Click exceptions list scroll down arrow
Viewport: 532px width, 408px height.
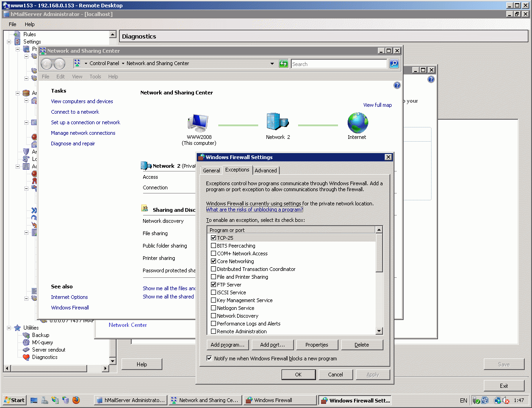(x=379, y=331)
